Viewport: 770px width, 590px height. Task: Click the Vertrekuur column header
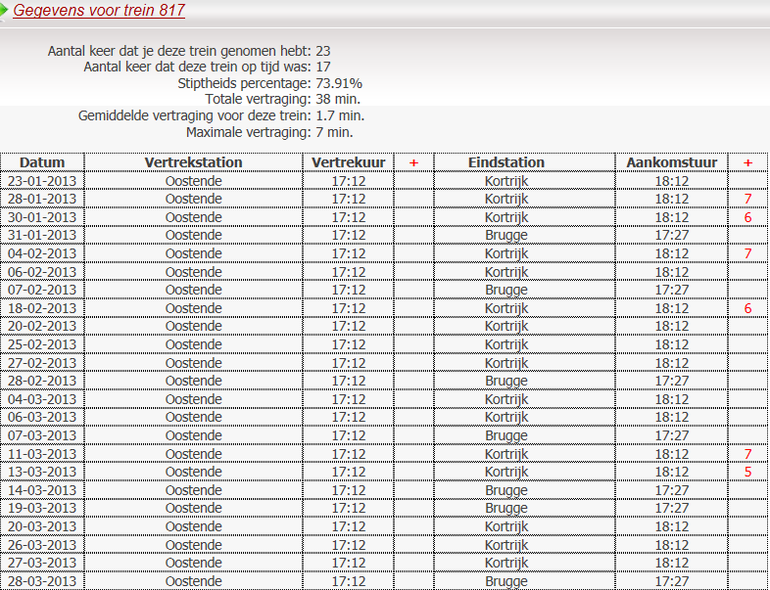349,162
